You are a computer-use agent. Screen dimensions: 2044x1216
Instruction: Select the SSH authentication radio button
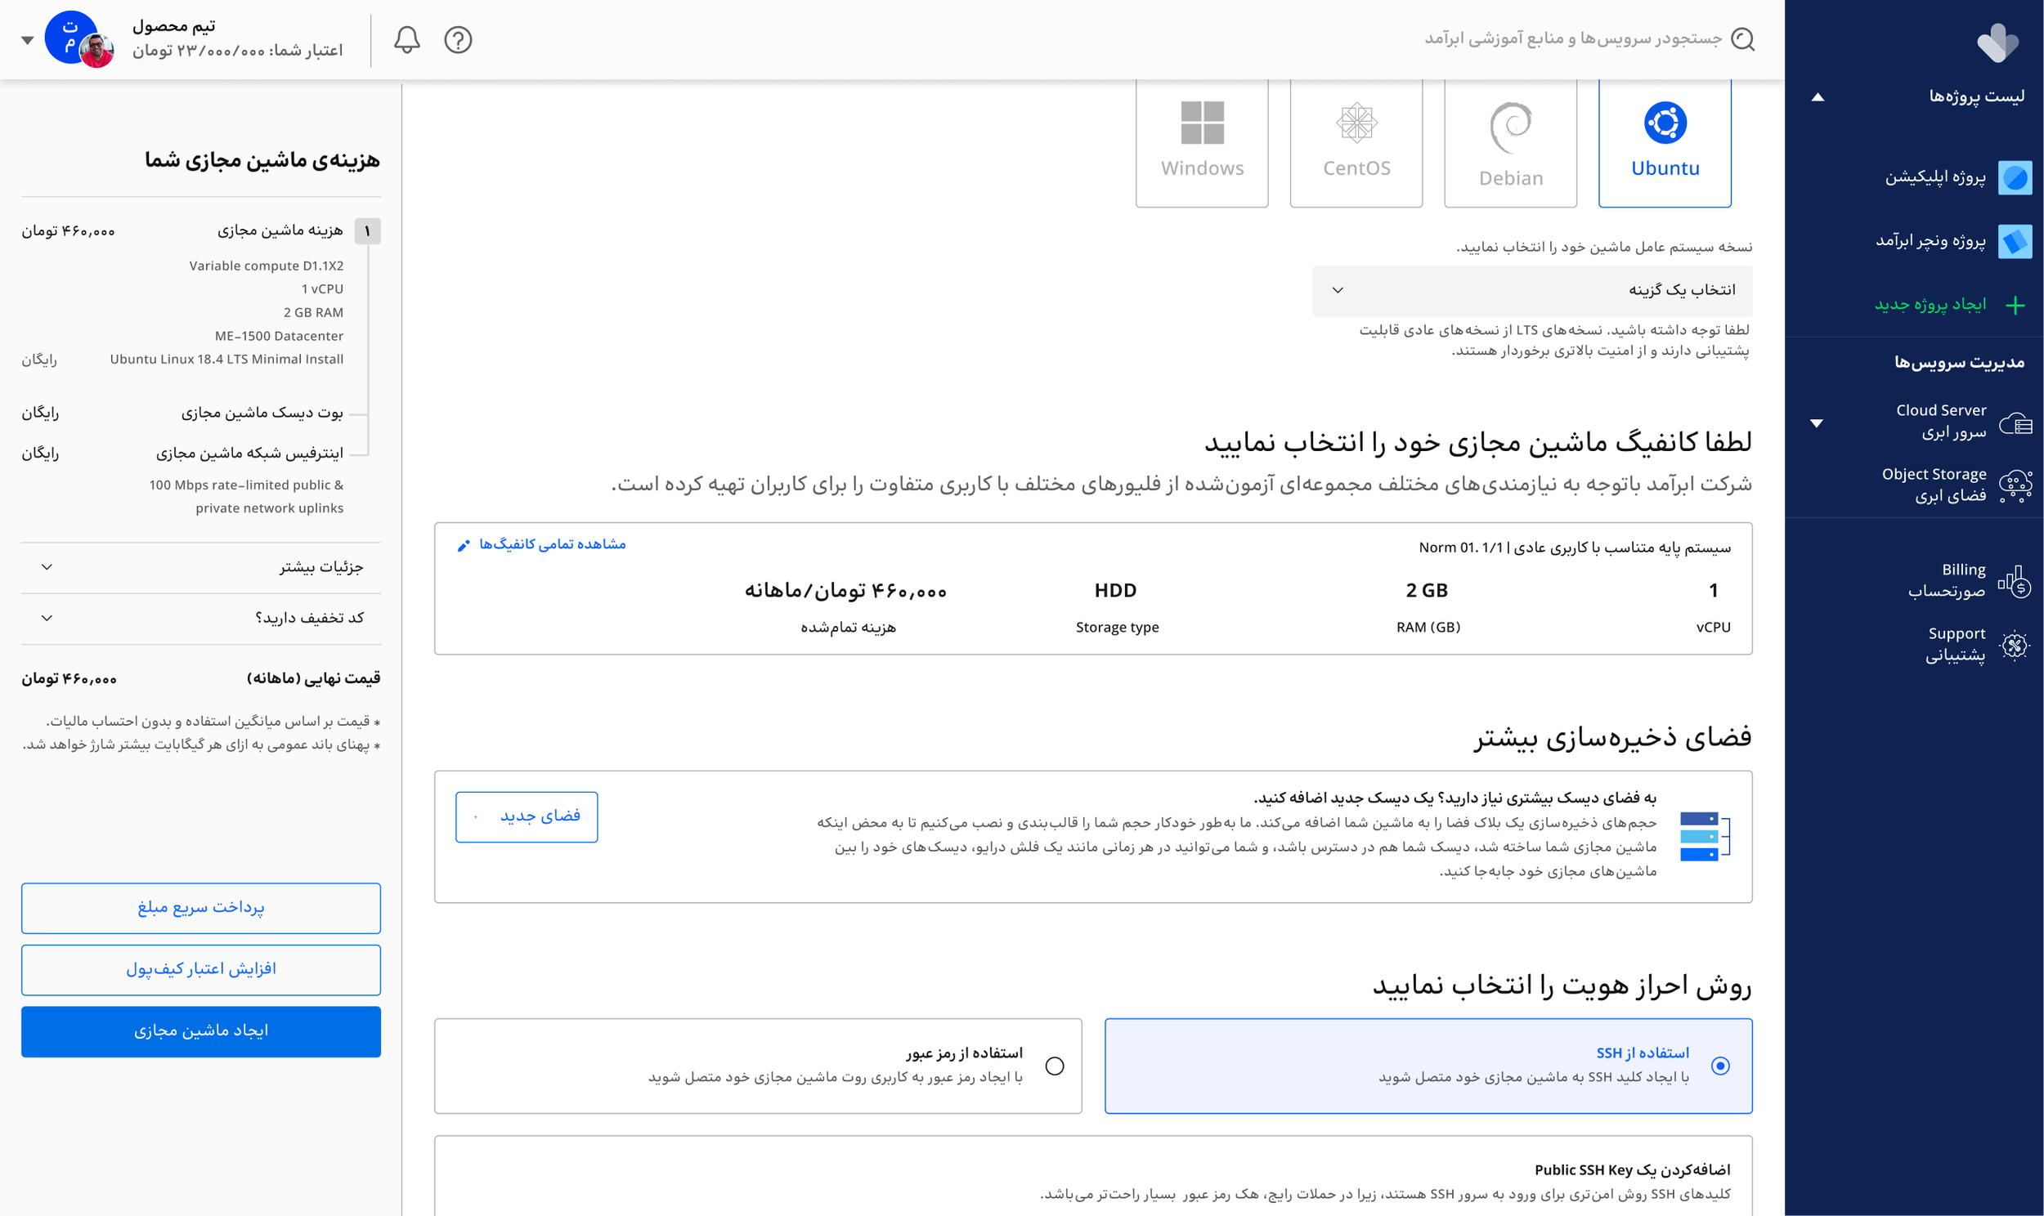click(1720, 1066)
